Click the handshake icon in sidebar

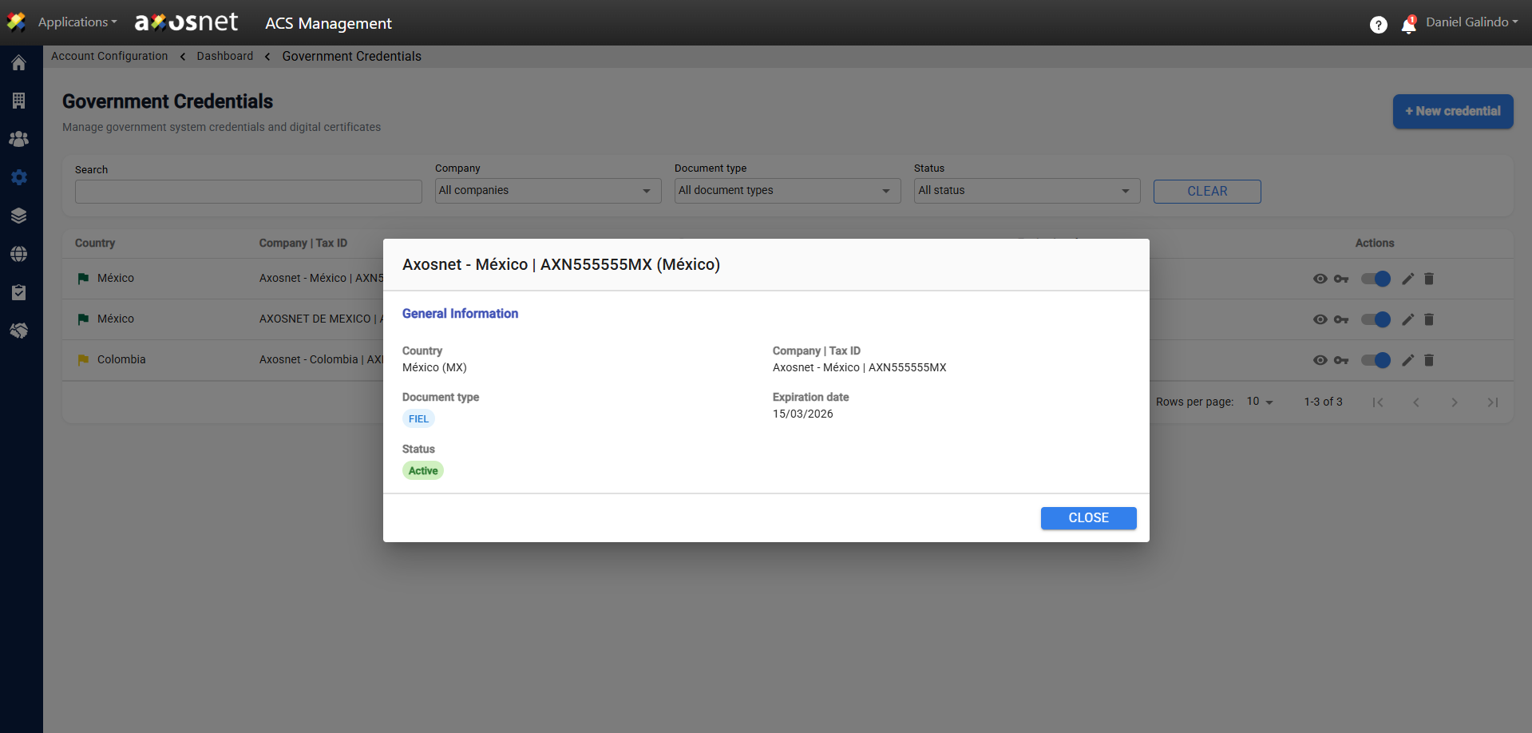click(x=19, y=331)
